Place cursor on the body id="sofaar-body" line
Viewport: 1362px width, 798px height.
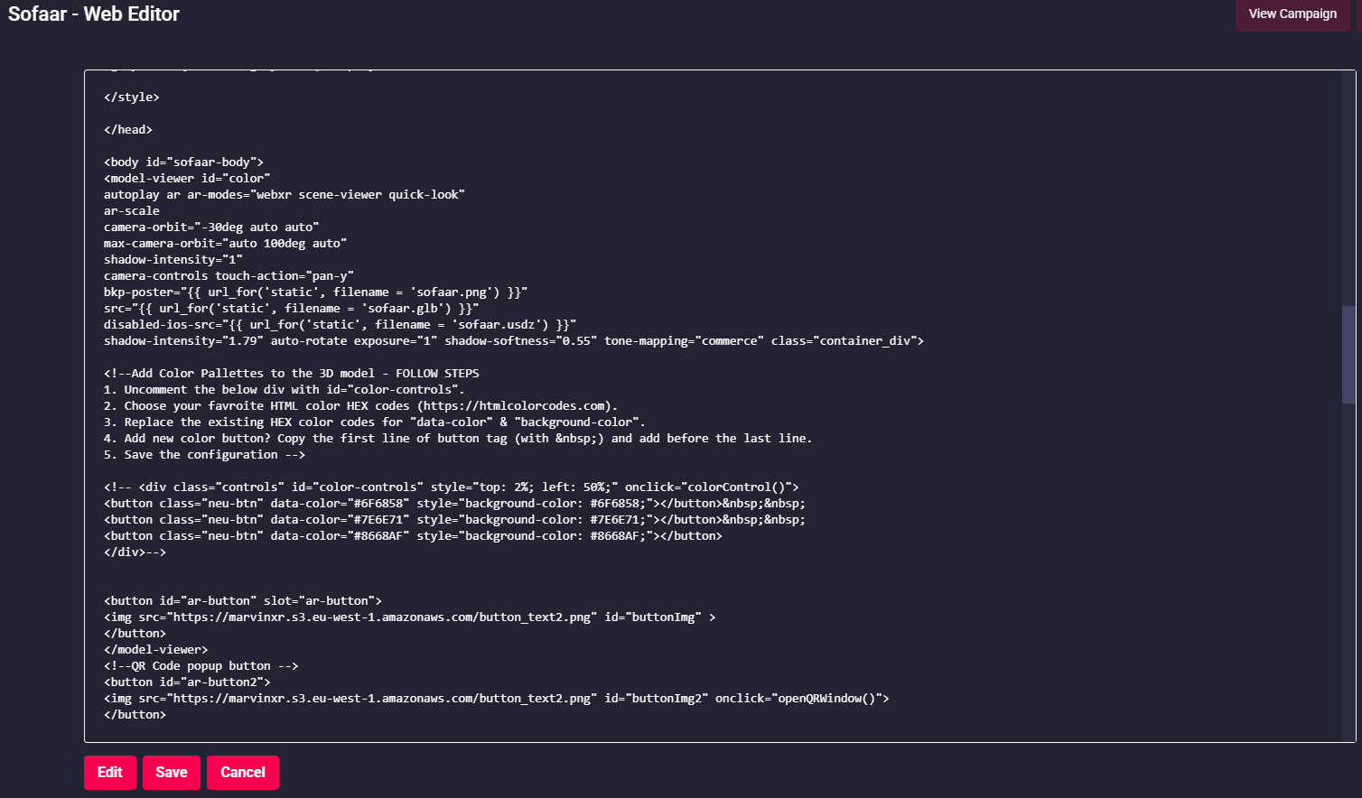click(x=183, y=162)
